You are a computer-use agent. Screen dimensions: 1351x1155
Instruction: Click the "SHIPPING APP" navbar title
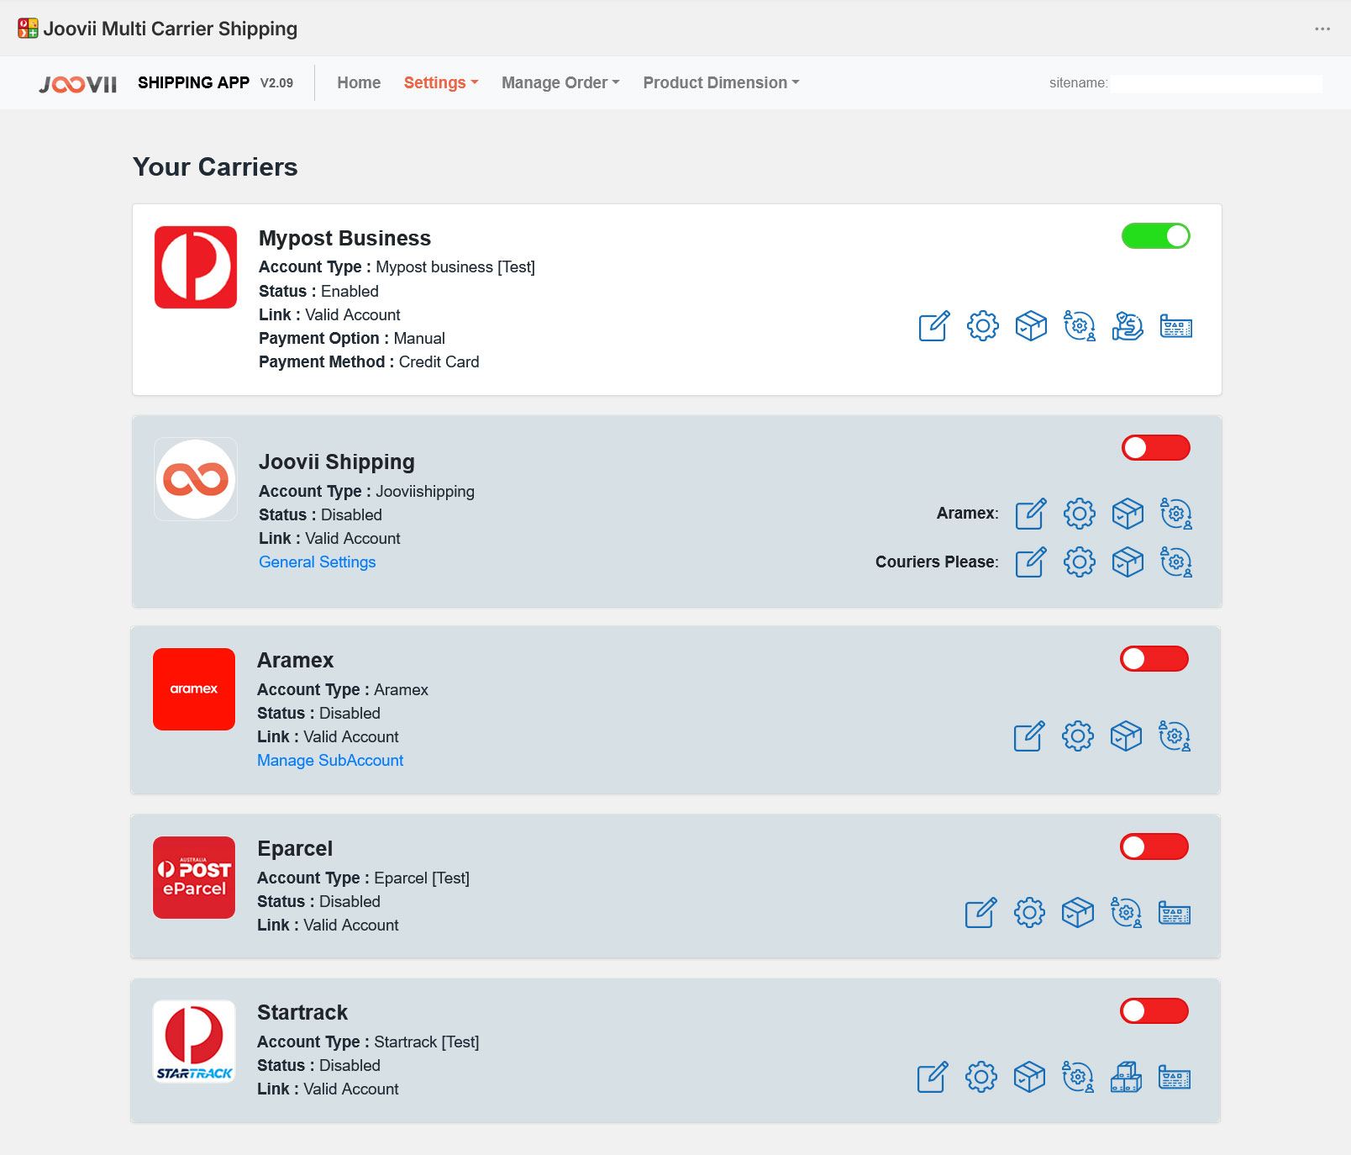pos(193,82)
